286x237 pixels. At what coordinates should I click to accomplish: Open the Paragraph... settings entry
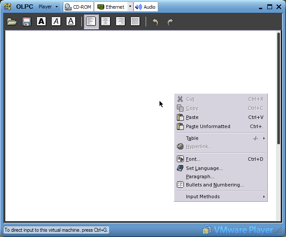click(221, 176)
